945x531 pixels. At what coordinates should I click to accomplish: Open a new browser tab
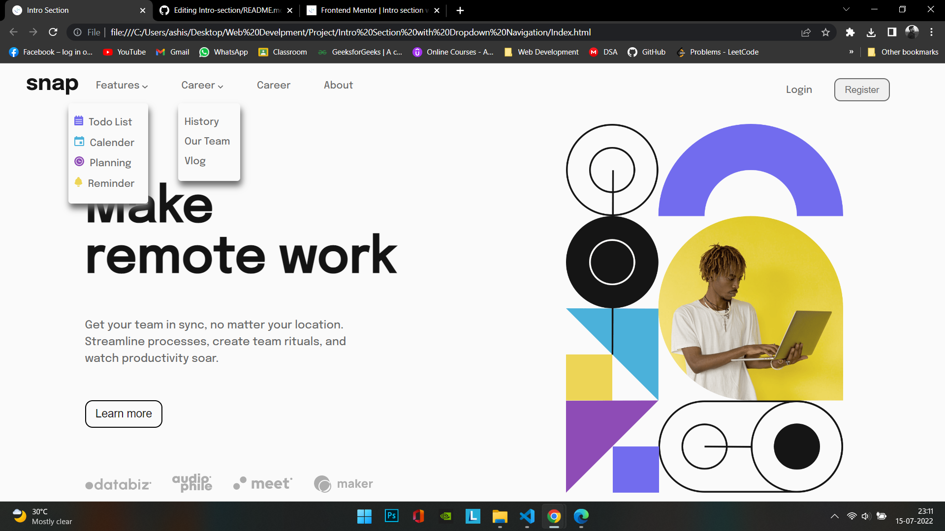coord(460,10)
